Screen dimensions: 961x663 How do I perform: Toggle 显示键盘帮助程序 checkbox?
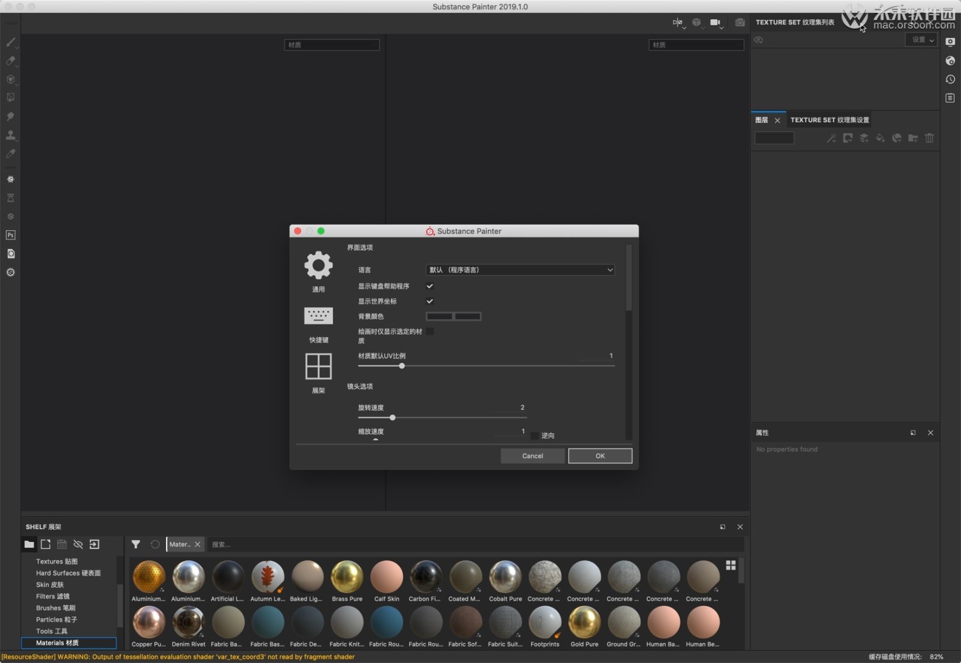coord(430,286)
